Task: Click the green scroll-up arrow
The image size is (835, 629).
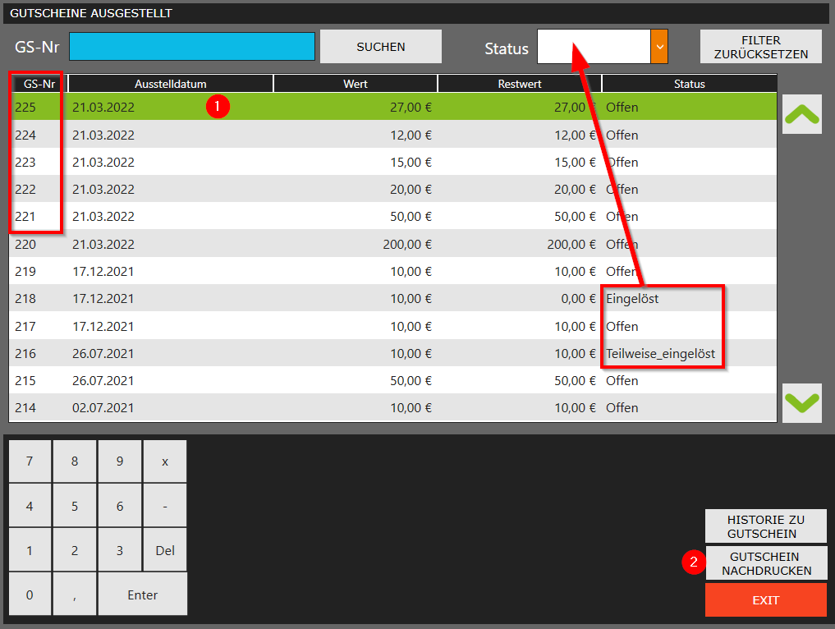Action: pos(802,114)
